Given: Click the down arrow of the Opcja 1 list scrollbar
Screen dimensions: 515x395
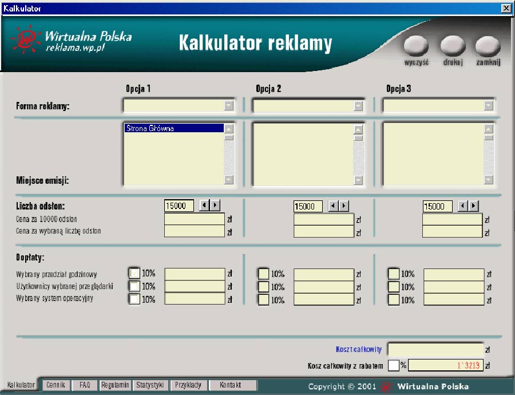Looking at the screenshot, I should coord(229,179).
